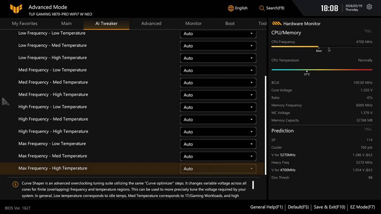Click the decorative stripes icon beside Prediction
381x214 pixels.
pos(368,129)
